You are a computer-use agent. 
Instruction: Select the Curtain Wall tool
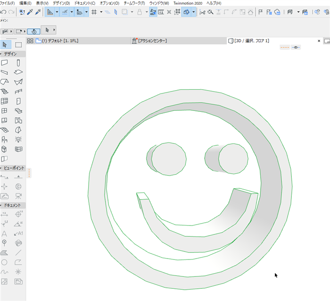pyautogui.click(x=4, y=101)
